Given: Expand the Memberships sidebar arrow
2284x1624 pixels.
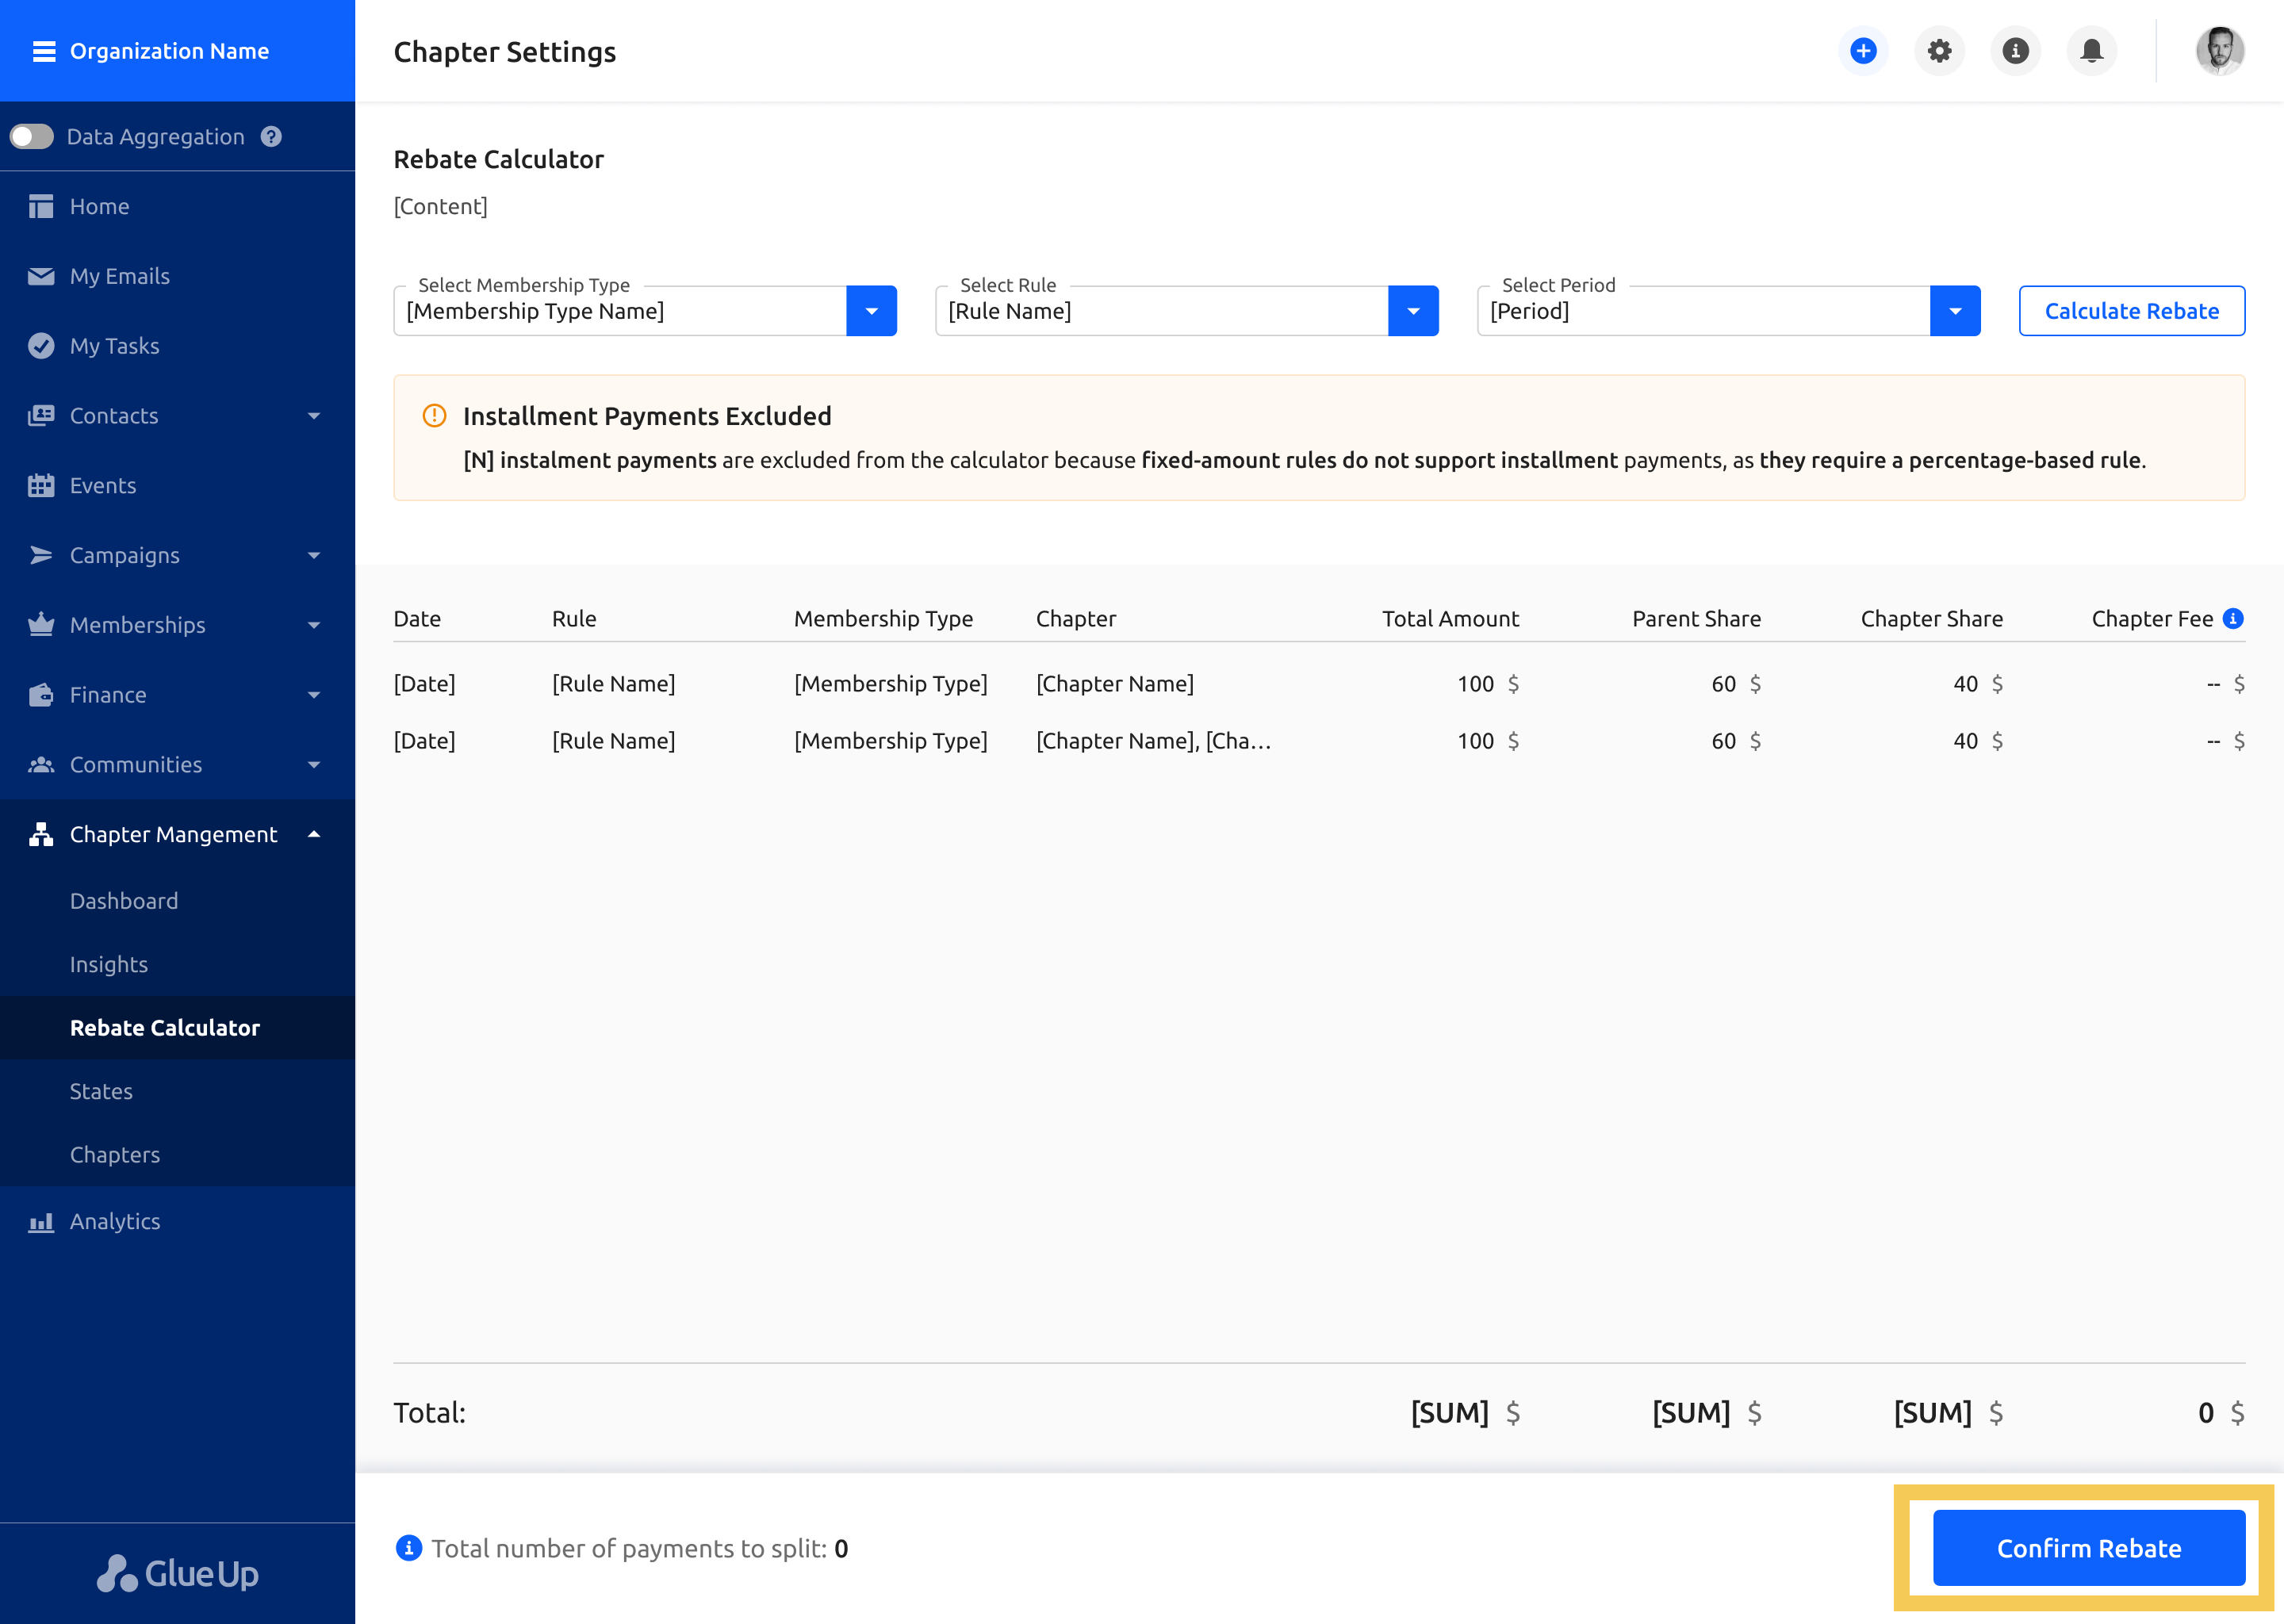Looking at the screenshot, I should pos(314,626).
